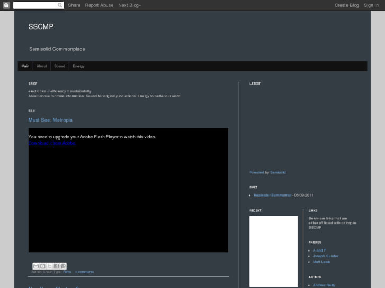The image size is (385, 288).
Task: Share post to Twitter icon
Action: [49, 266]
